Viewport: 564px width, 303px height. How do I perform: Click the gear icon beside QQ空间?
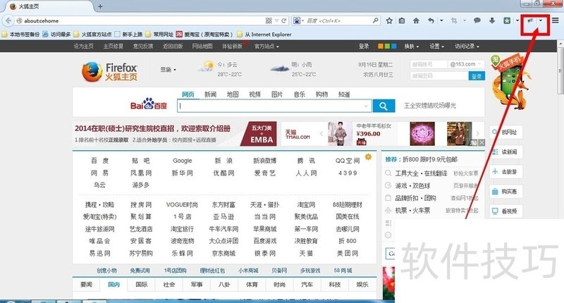click(368, 156)
